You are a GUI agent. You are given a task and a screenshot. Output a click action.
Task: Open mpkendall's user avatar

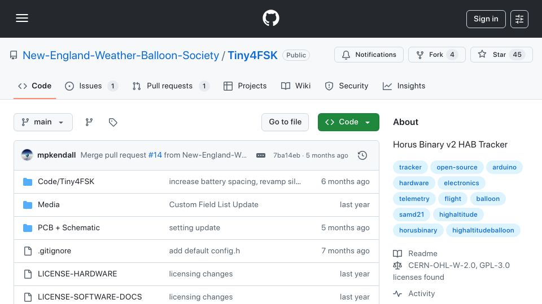click(x=27, y=155)
